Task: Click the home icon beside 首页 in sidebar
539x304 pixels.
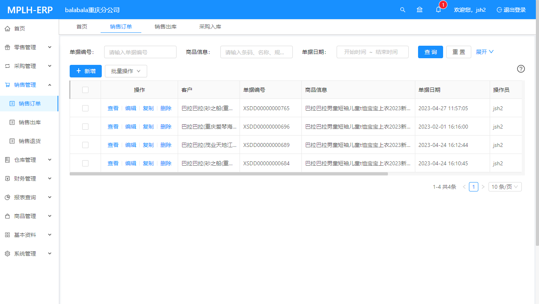Action: coord(7,29)
